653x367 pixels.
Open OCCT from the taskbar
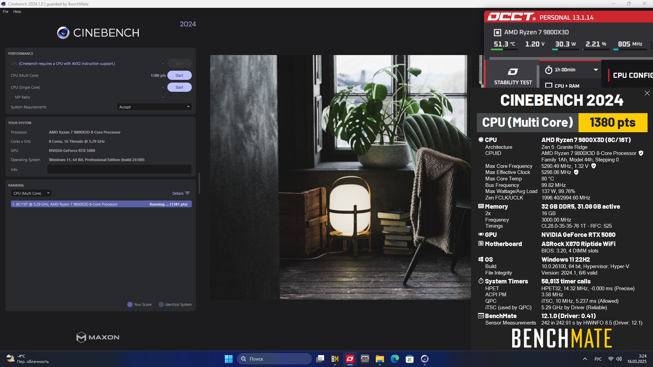tap(350, 359)
